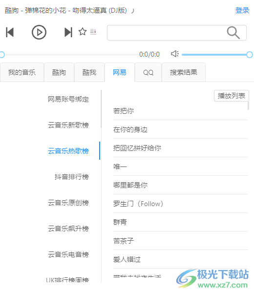Click the sidebar chart list scrollbar
The width and height of the screenshot is (254, 293).
click(x=101, y=109)
